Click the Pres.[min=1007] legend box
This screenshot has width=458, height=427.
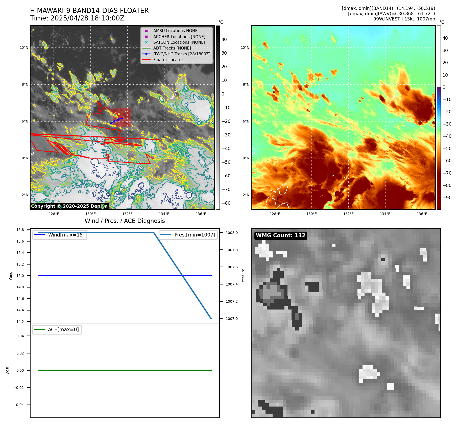(x=188, y=235)
